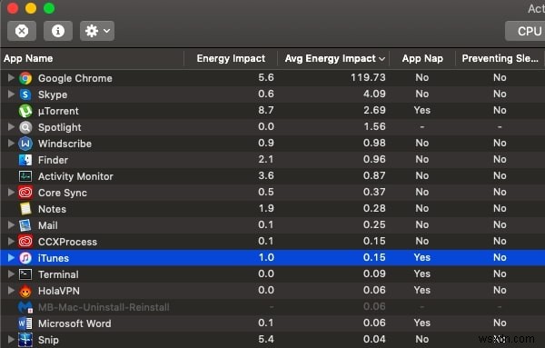Screen dimensions: 545x348
Task: Select the Core Sync row name
Action: tap(62, 193)
